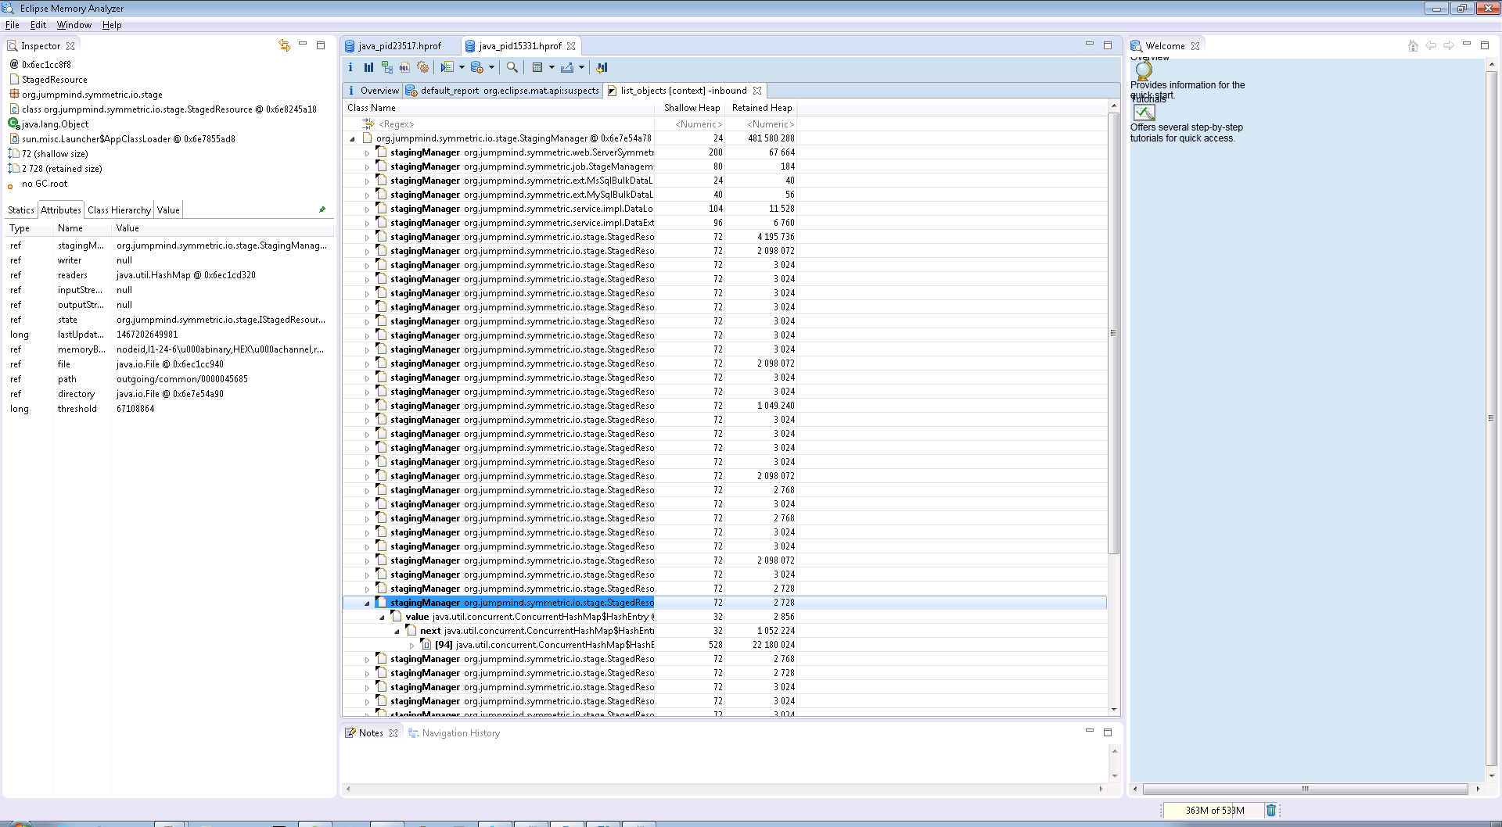The width and height of the screenshot is (1502, 827).
Task: Open the Edit menu
Action: pos(38,25)
